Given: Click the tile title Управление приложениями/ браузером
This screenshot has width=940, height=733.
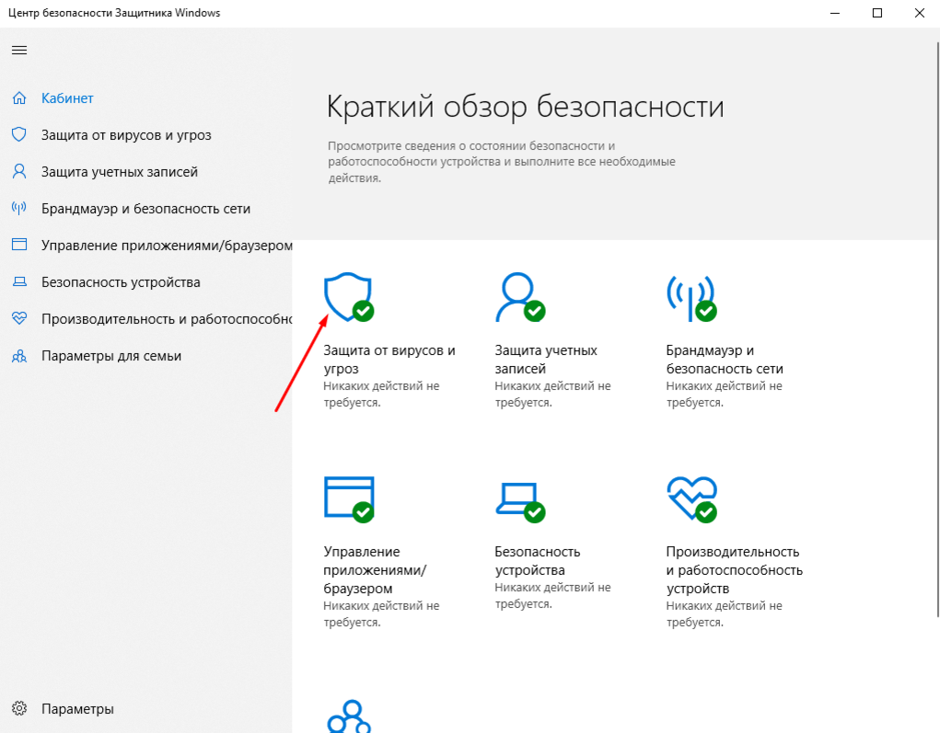Looking at the screenshot, I should click(375, 569).
